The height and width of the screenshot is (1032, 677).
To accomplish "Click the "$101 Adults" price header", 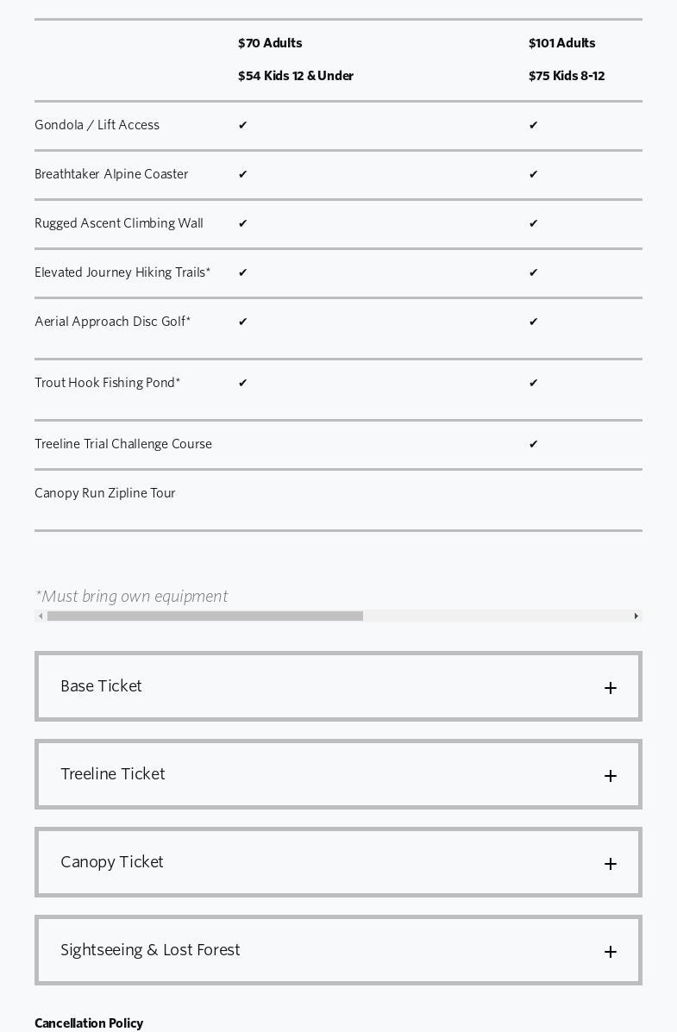I will [562, 43].
